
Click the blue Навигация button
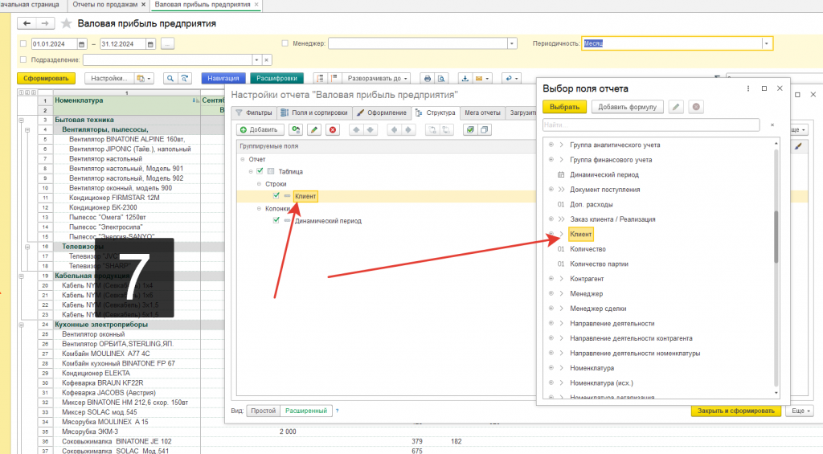[223, 78]
